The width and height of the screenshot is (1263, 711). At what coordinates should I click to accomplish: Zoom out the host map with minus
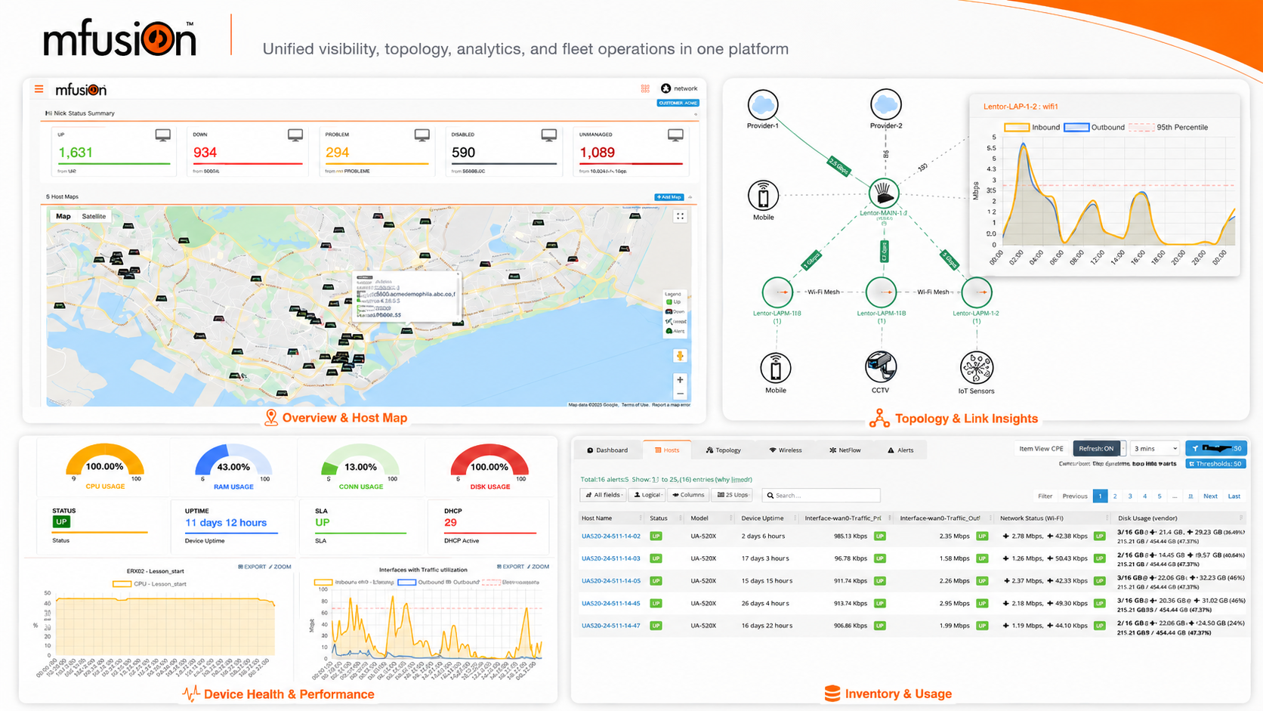(680, 394)
